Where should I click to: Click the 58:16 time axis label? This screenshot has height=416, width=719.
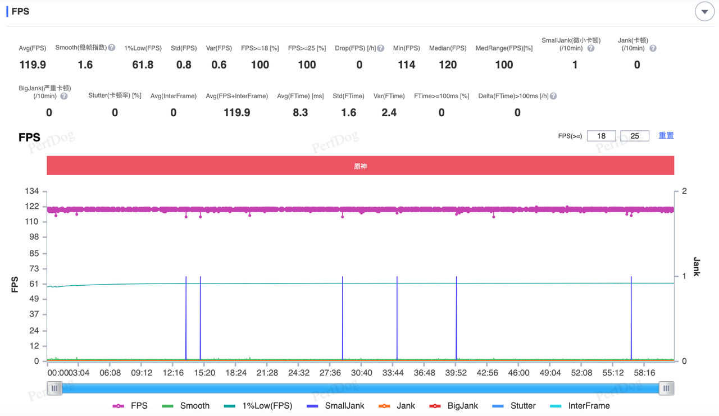tap(644, 372)
